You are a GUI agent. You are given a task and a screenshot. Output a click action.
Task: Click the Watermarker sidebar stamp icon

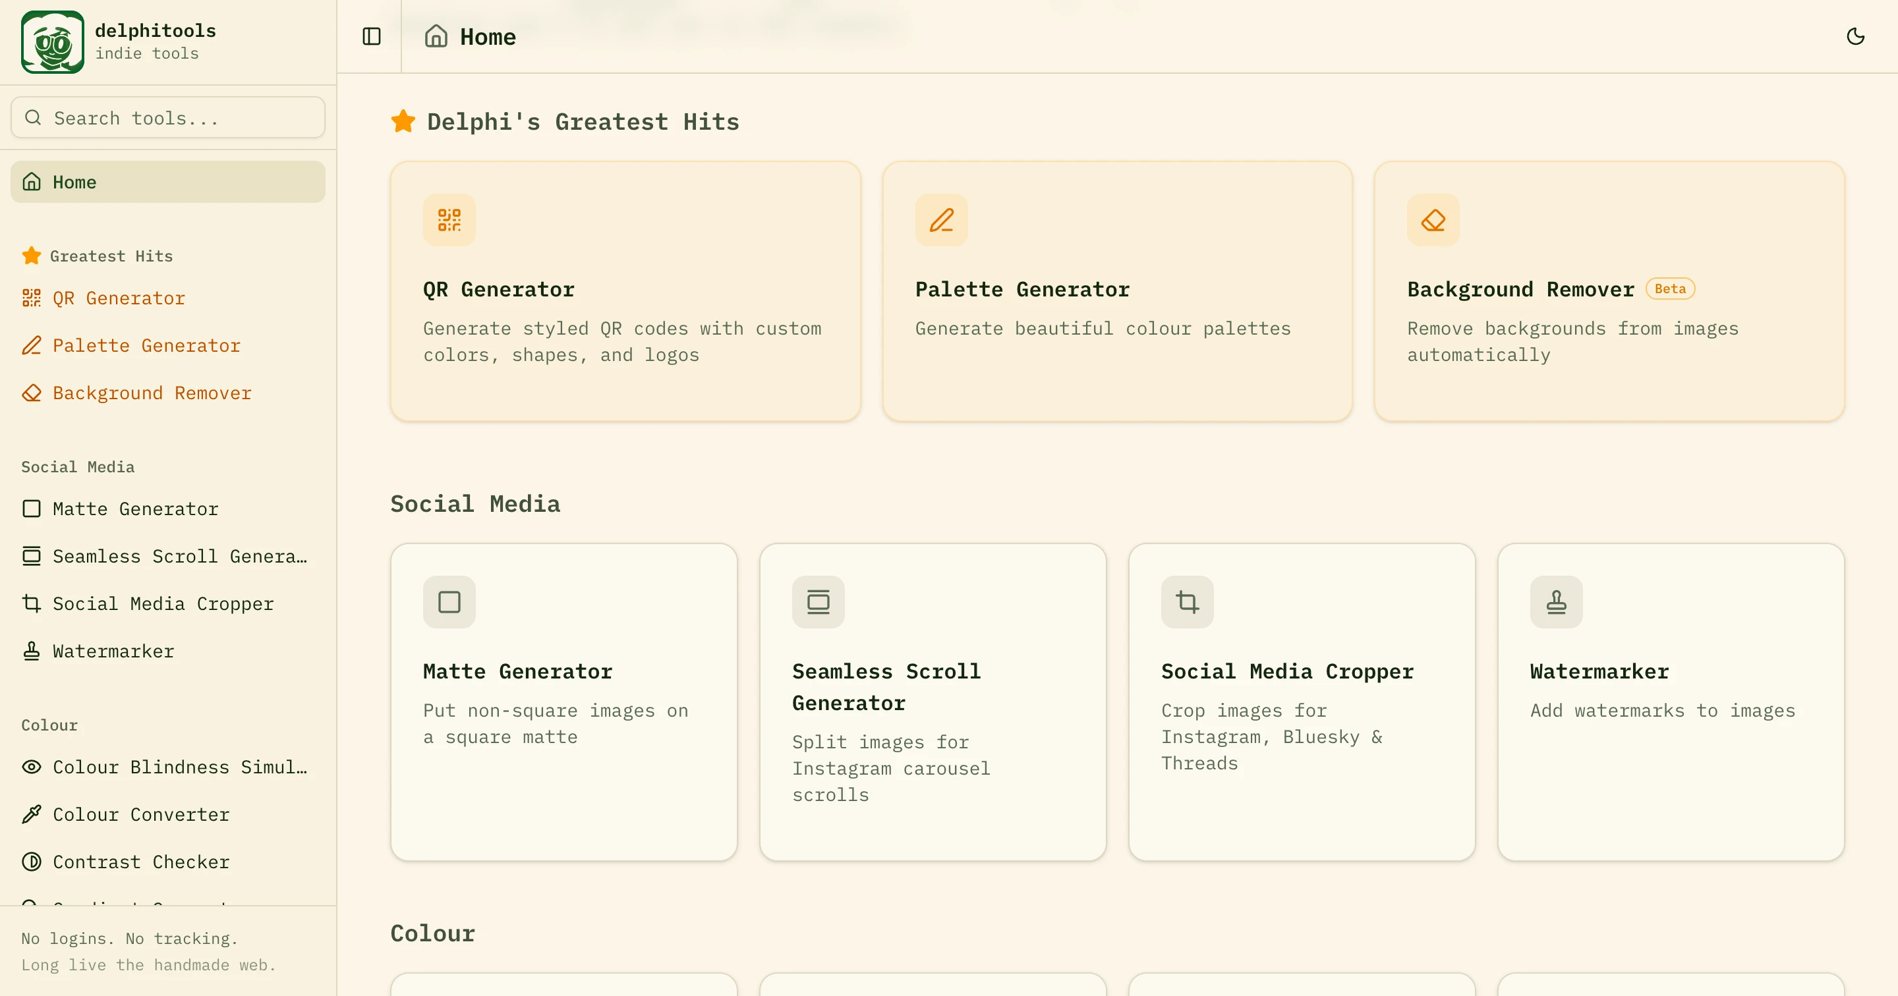point(32,651)
